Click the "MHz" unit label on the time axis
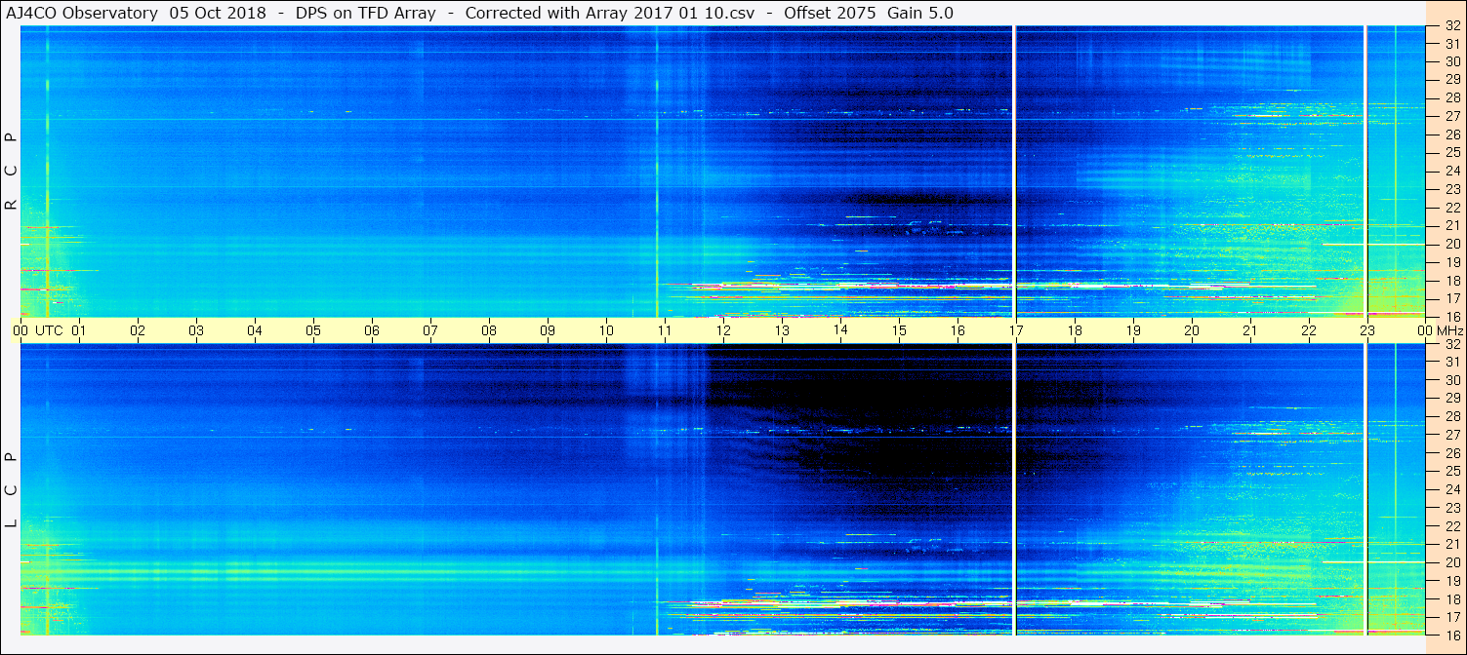This screenshot has width=1467, height=655. pos(1450,330)
